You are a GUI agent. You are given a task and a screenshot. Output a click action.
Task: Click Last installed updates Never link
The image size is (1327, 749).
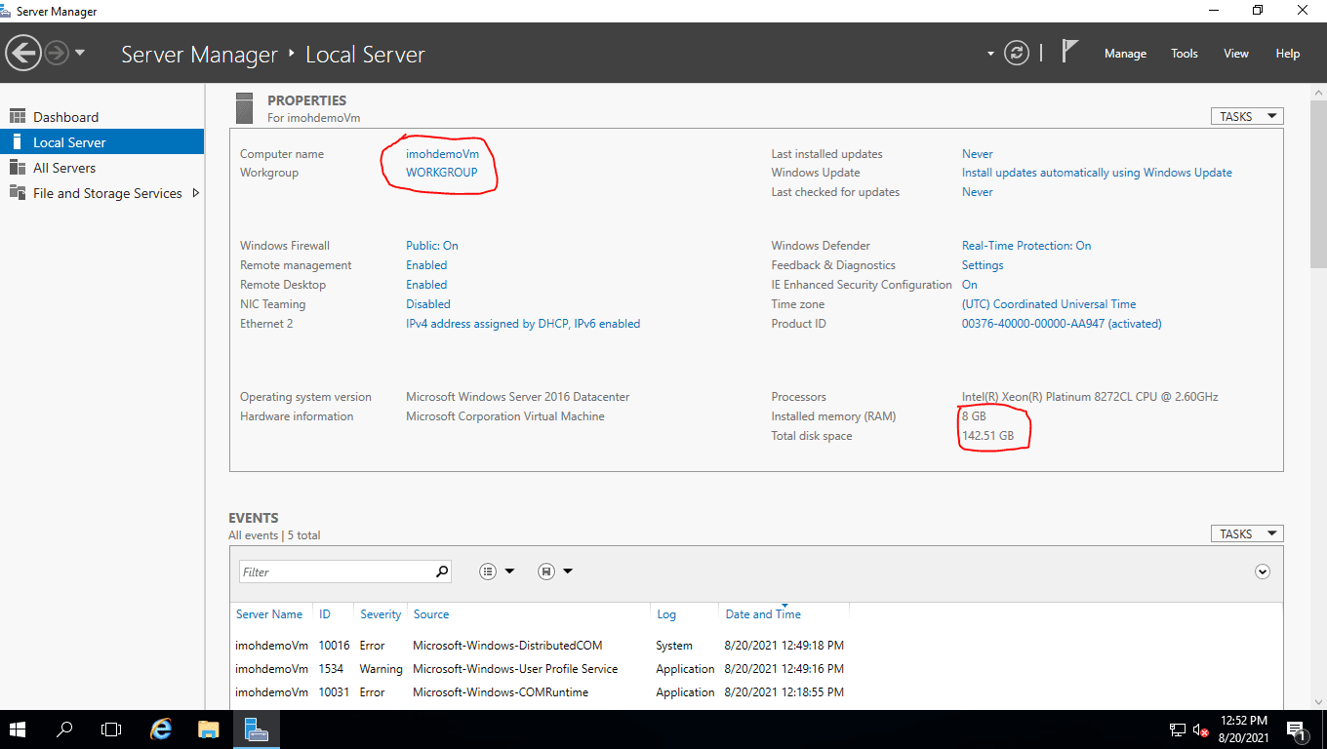pyautogui.click(x=978, y=154)
